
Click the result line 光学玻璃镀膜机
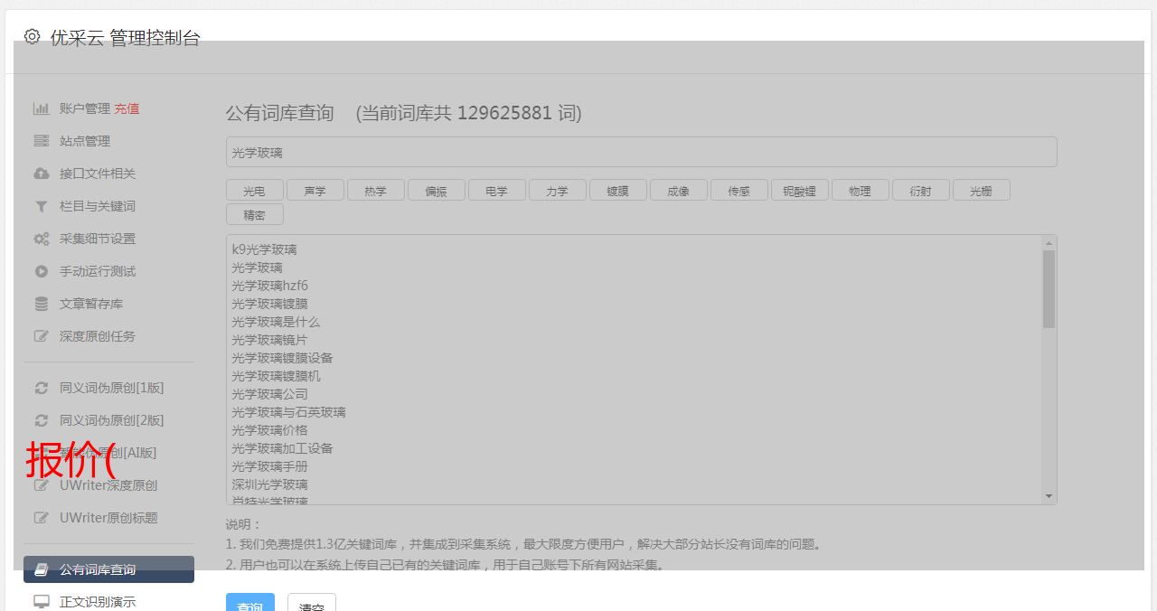pyautogui.click(x=276, y=376)
